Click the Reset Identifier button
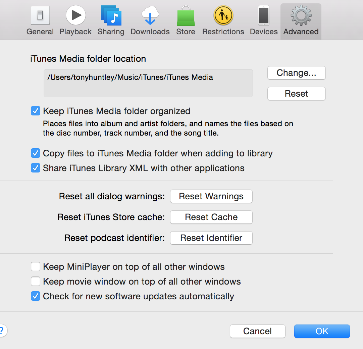The height and width of the screenshot is (349, 363). click(211, 238)
